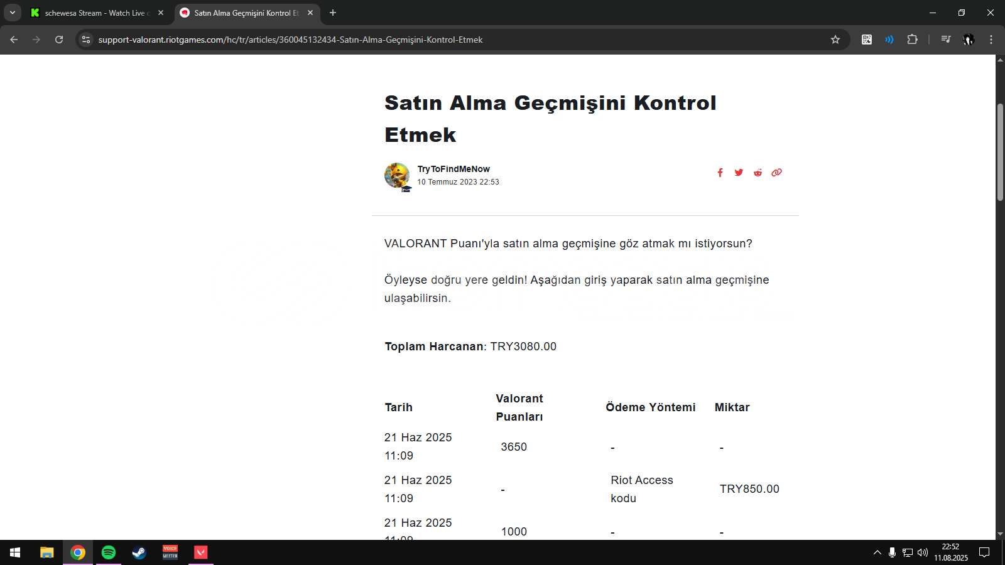
Task: View site information icon in address bar
Action: pyautogui.click(x=86, y=40)
